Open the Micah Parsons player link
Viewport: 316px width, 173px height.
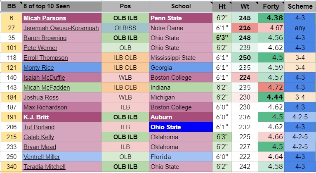[45, 18]
